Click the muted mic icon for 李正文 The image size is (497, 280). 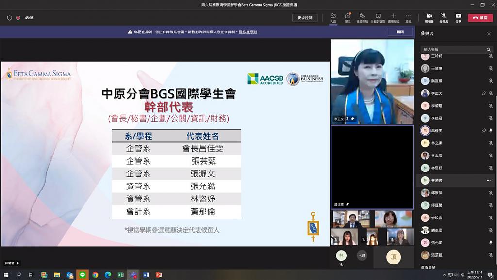coord(491,93)
